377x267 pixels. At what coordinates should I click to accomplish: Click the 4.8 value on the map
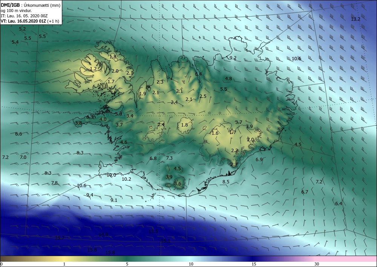coord(228,78)
